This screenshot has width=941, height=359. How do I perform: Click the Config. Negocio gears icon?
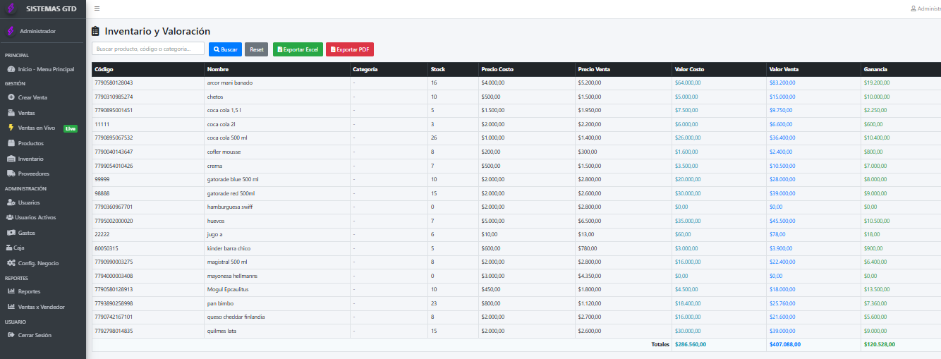pyautogui.click(x=11, y=263)
